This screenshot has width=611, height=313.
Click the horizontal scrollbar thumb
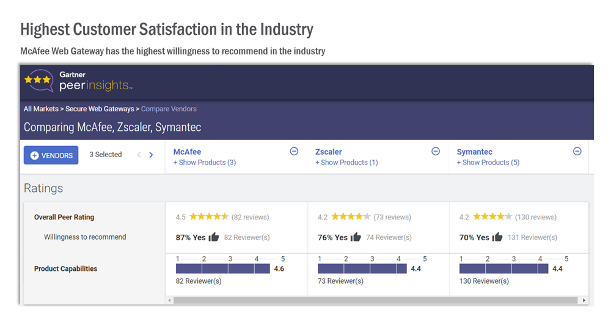point(376,301)
